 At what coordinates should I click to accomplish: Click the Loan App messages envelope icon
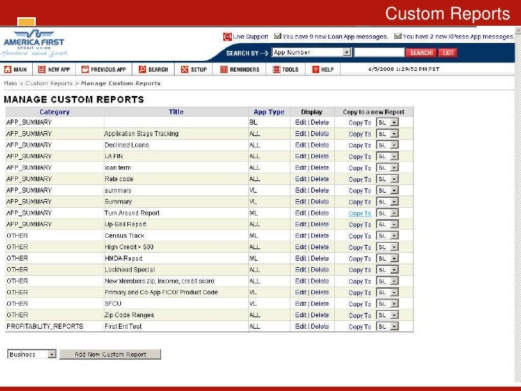tap(278, 36)
